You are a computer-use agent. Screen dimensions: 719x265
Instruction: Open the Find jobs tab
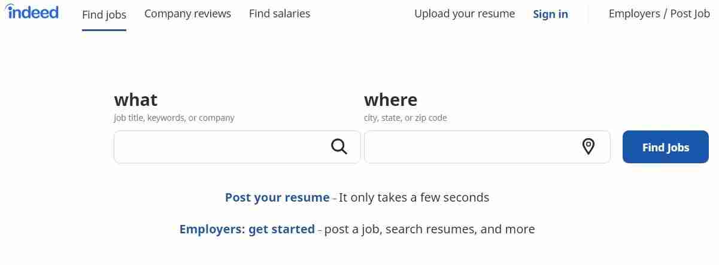[x=104, y=14]
